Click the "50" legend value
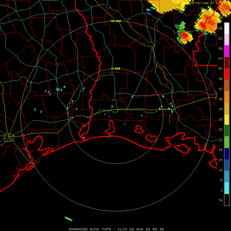This screenshot has width=231, height=231. click(220, 69)
